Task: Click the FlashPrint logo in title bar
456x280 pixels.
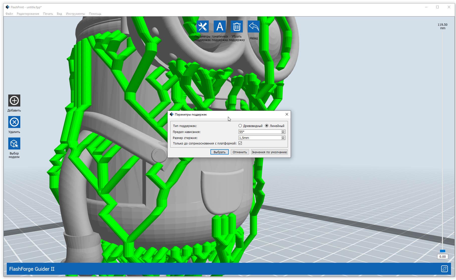Action: click(8, 7)
